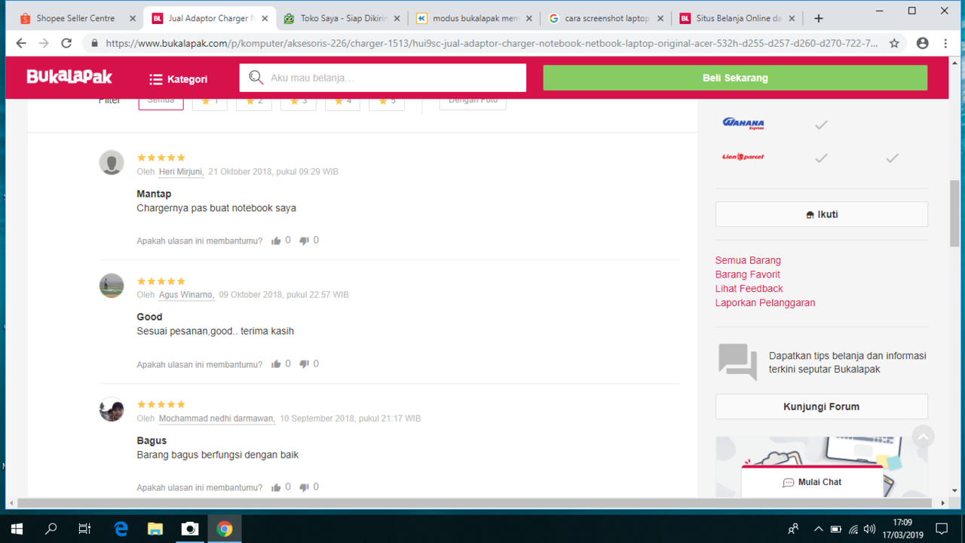Show reviews Dengan Foto only
Image resolution: width=965 pixels, height=543 pixels.
(473, 101)
